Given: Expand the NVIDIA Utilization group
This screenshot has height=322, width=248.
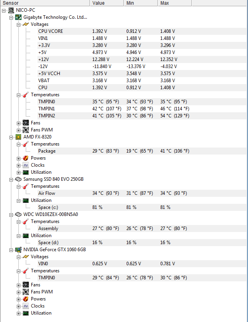Looking at the screenshot, I should 18,313.
